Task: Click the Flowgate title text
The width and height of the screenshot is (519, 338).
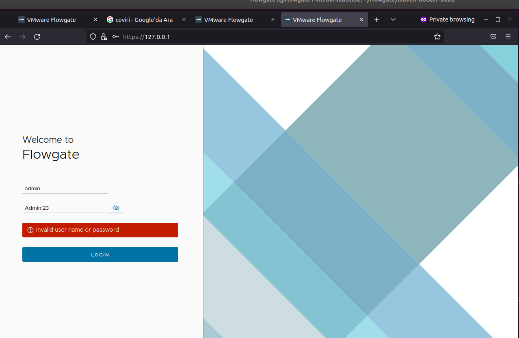Action: [x=51, y=154]
